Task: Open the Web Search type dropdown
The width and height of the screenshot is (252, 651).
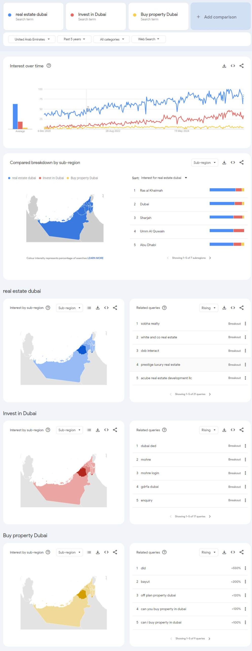Action: [148, 39]
